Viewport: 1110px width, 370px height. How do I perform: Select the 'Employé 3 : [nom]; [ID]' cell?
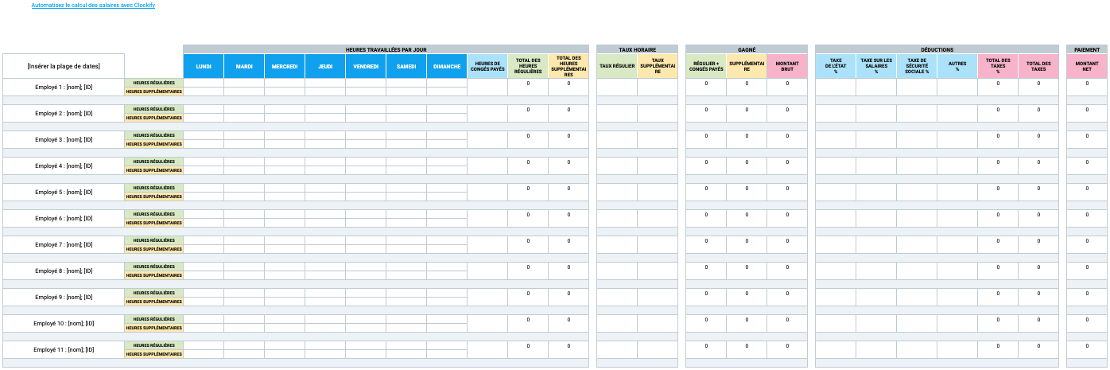[64, 139]
